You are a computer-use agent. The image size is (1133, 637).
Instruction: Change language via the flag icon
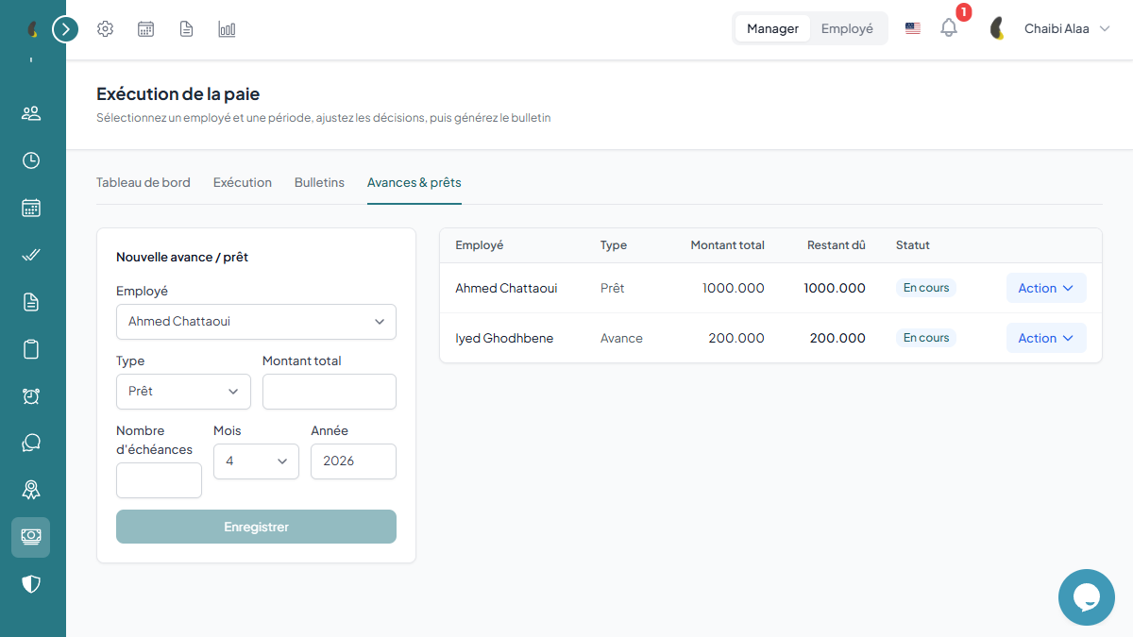pyautogui.click(x=913, y=28)
